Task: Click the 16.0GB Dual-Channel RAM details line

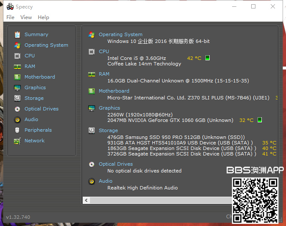Action: click(178, 81)
